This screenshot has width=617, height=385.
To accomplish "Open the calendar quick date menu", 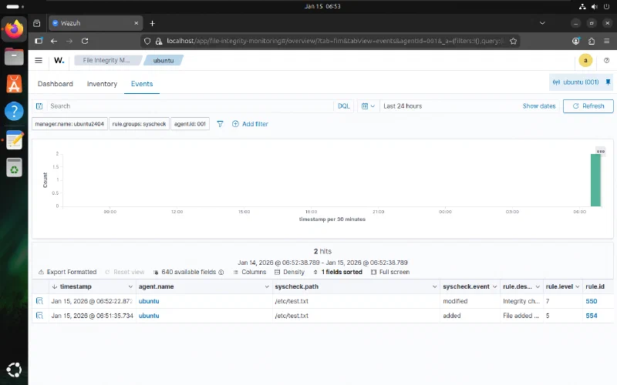I will point(368,106).
